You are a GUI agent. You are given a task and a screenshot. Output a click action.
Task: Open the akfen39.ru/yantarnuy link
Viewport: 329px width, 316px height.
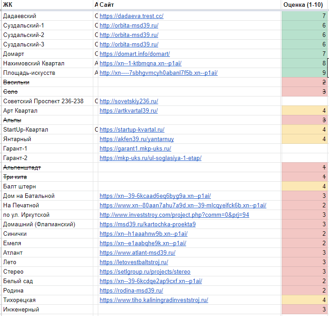point(137,139)
